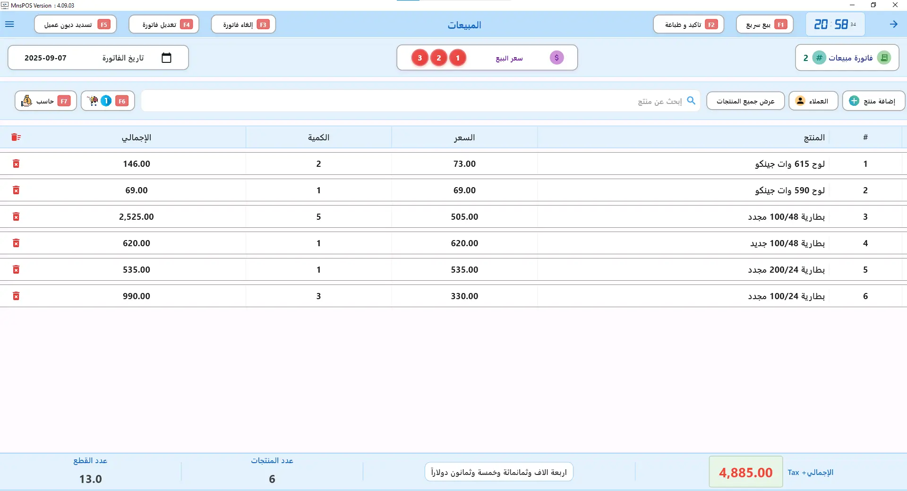
Task: Delete the بطارية 100/48 جديد row
Action: click(x=16, y=243)
